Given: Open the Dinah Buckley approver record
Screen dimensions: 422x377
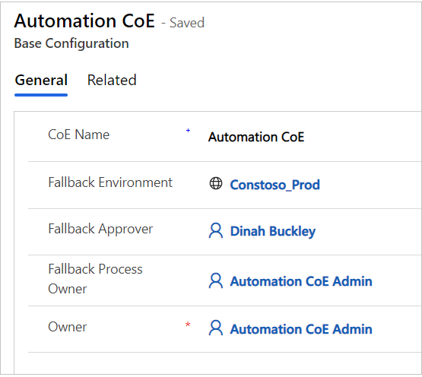Looking at the screenshot, I should [x=273, y=231].
